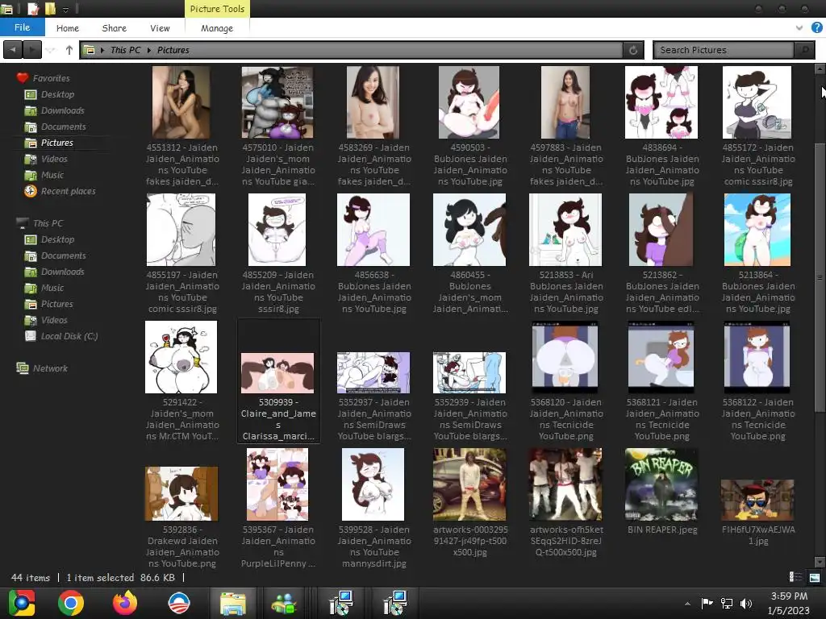
Task: Click the scroll up arrow of file list
Action: 820,69
